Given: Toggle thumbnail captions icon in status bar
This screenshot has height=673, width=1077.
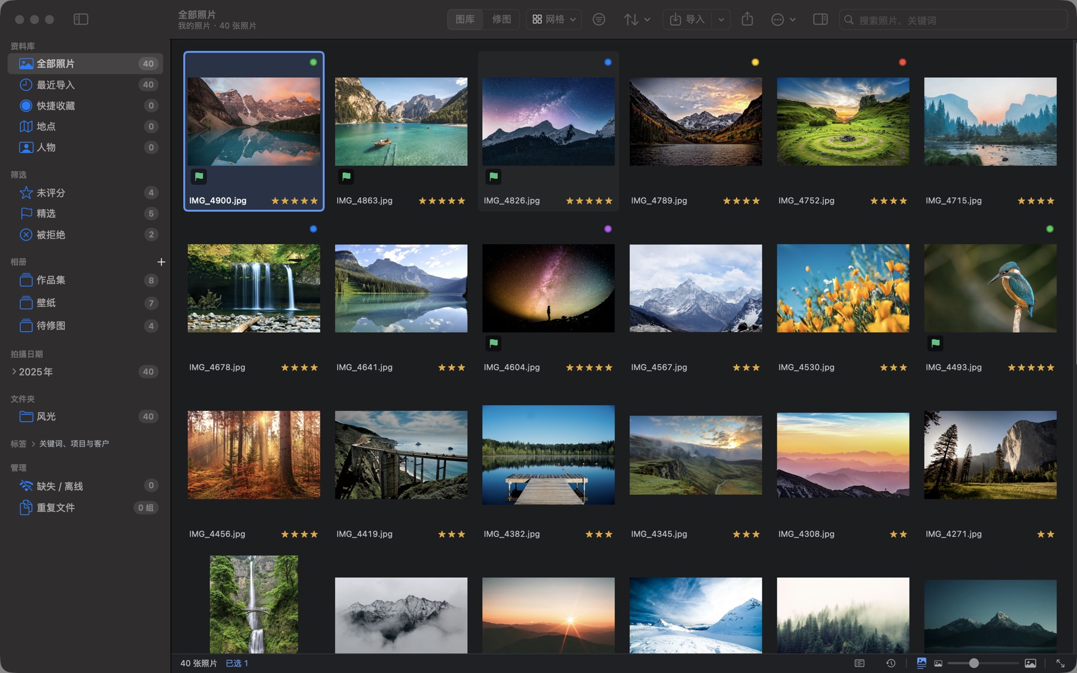Looking at the screenshot, I should [x=921, y=663].
